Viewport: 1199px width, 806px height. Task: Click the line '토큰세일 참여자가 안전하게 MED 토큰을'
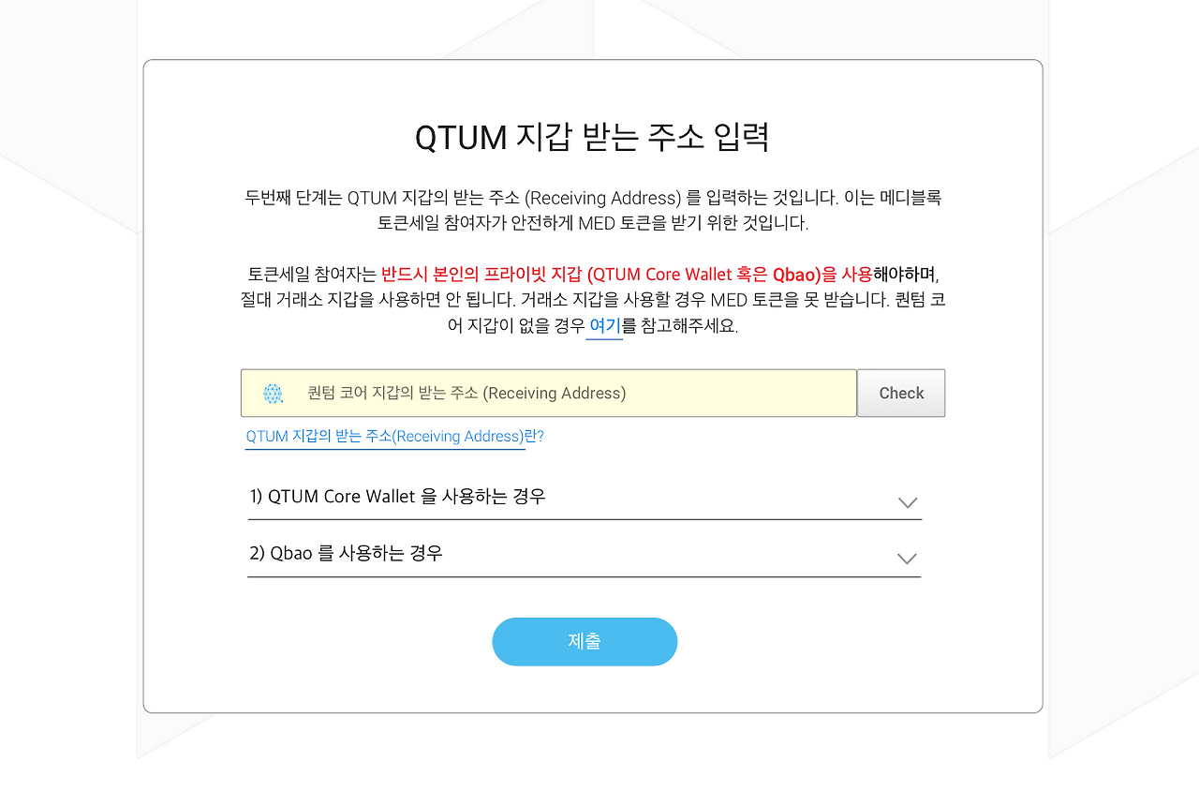tap(593, 223)
